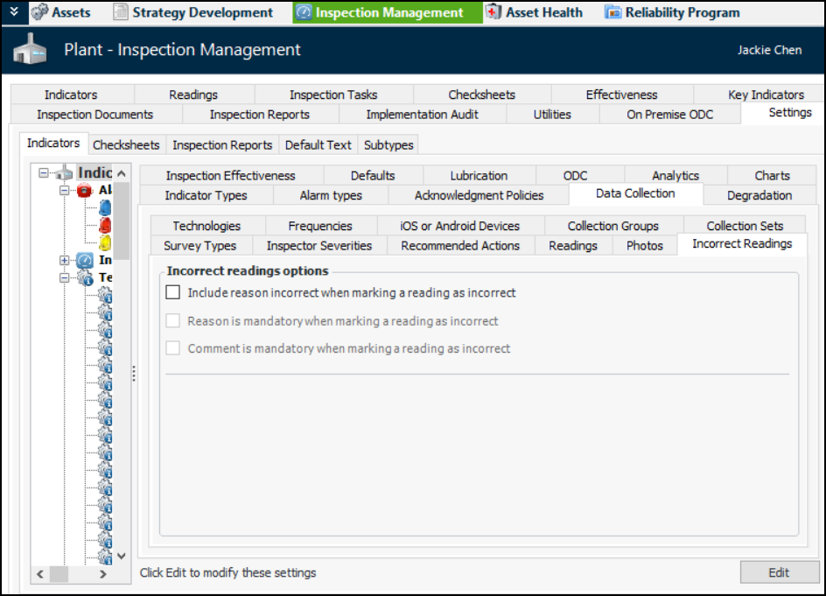Click the Edit button

[x=779, y=572]
